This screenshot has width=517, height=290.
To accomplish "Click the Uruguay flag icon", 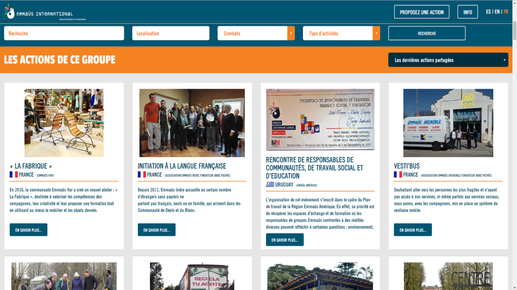I will 270,184.
